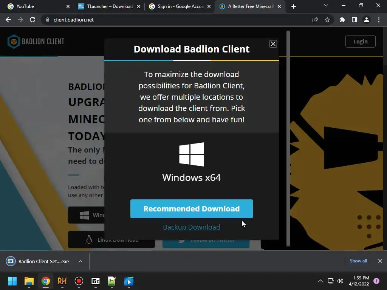Image resolution: width=387 pixels, height=290 pixels.
Task: Close the Badlion Minecraft tab
Action: [x=279, y=6]
